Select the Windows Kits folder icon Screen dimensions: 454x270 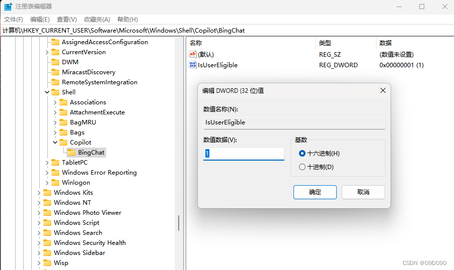click(x=47, y=193)
